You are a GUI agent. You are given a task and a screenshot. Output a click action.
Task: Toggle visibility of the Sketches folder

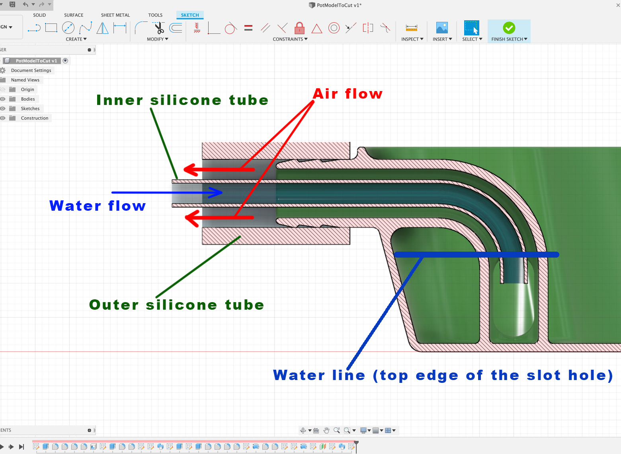3,108
